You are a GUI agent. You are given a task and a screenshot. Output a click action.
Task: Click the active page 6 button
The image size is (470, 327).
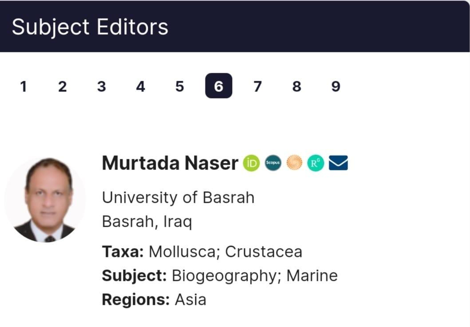(x=218, y=86)
